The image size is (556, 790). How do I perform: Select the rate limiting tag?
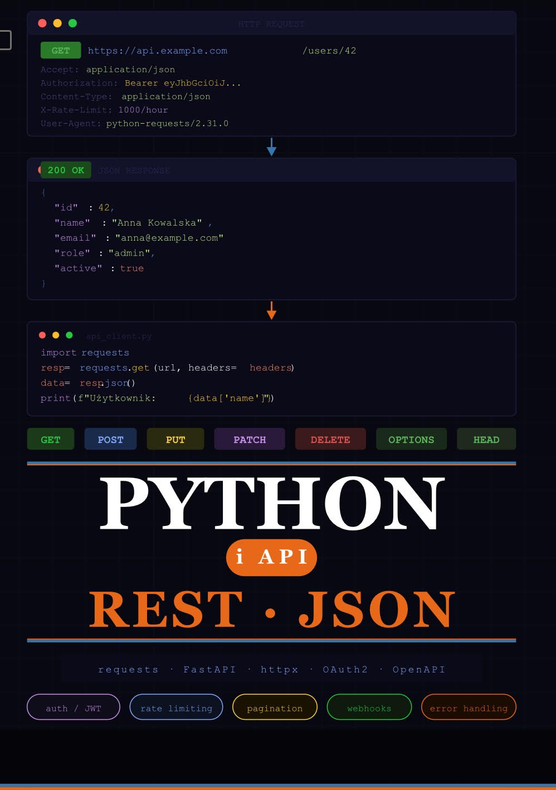pos(176,708)
